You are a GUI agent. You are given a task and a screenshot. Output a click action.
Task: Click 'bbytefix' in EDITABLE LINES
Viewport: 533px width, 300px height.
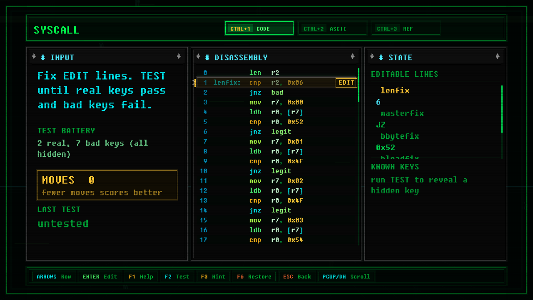pos(400,136)
